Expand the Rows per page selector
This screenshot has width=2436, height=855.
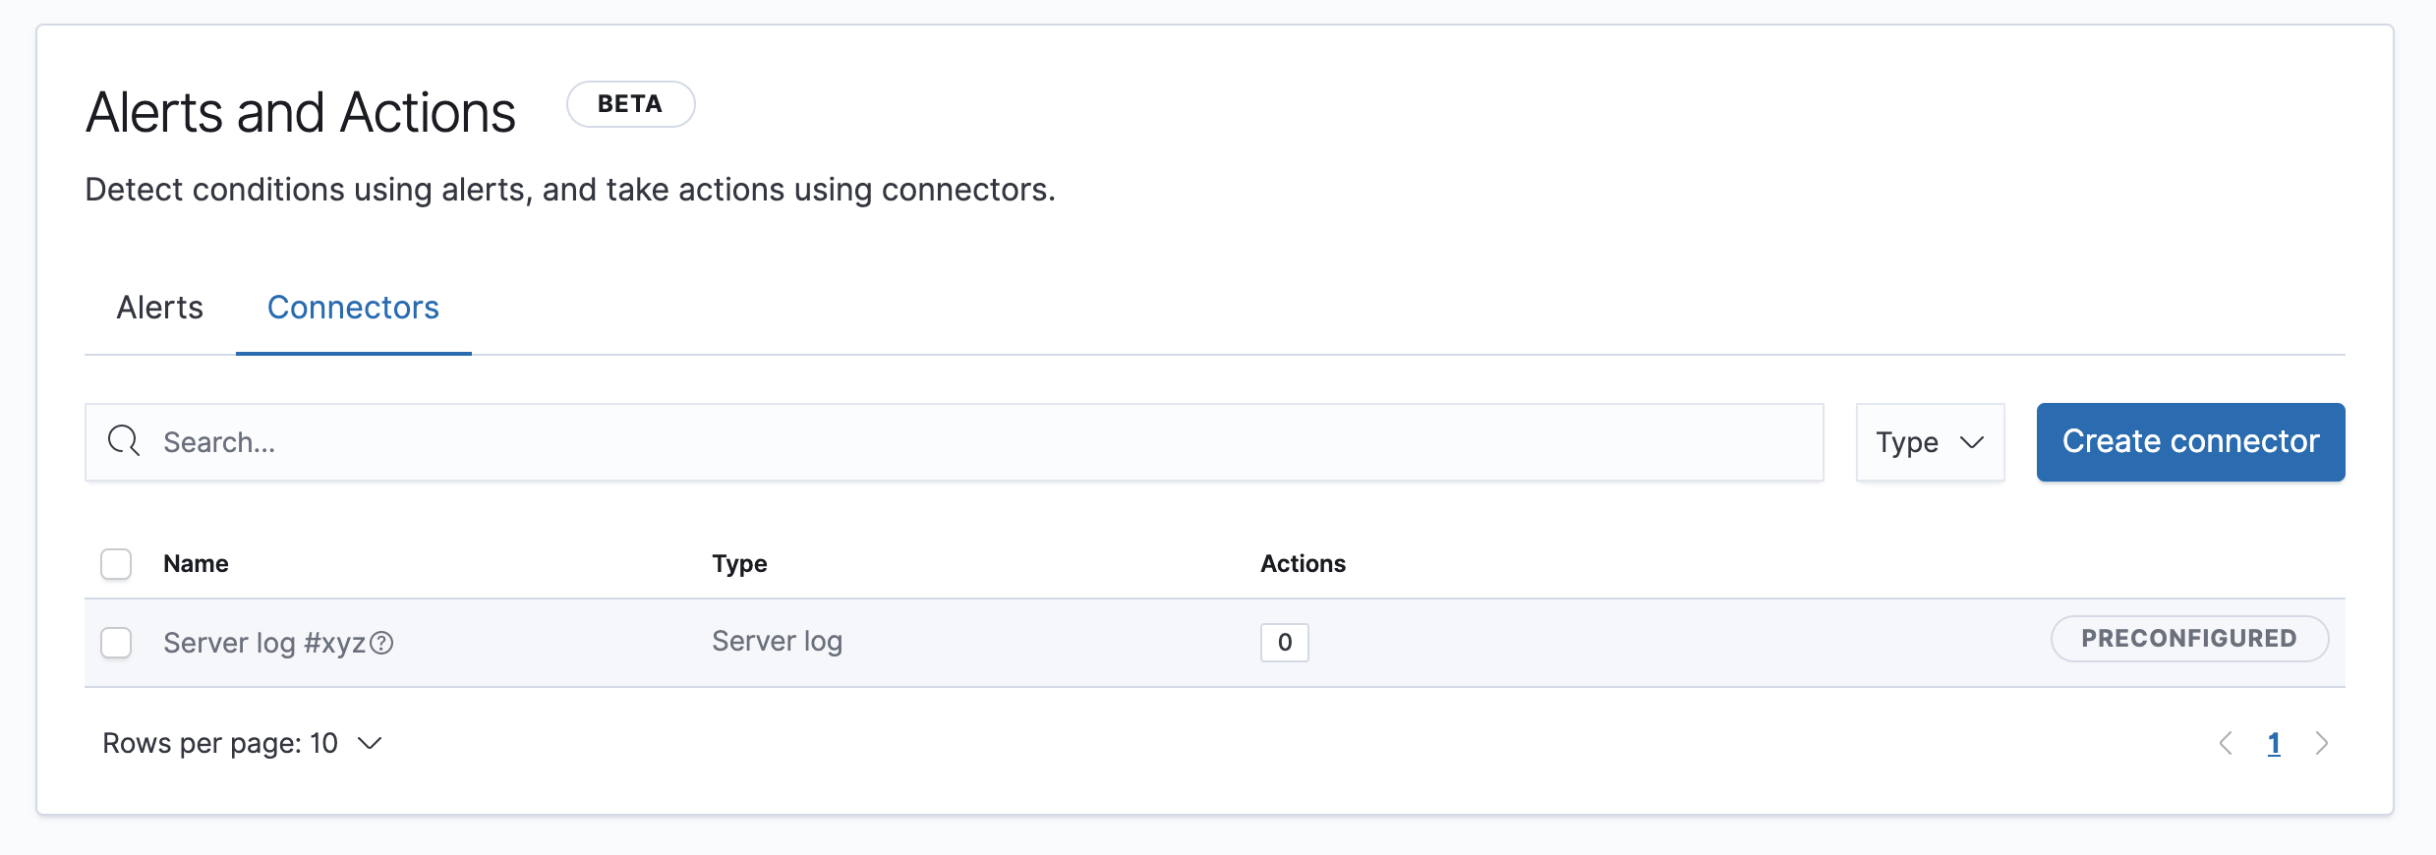(x=242, y=743)
